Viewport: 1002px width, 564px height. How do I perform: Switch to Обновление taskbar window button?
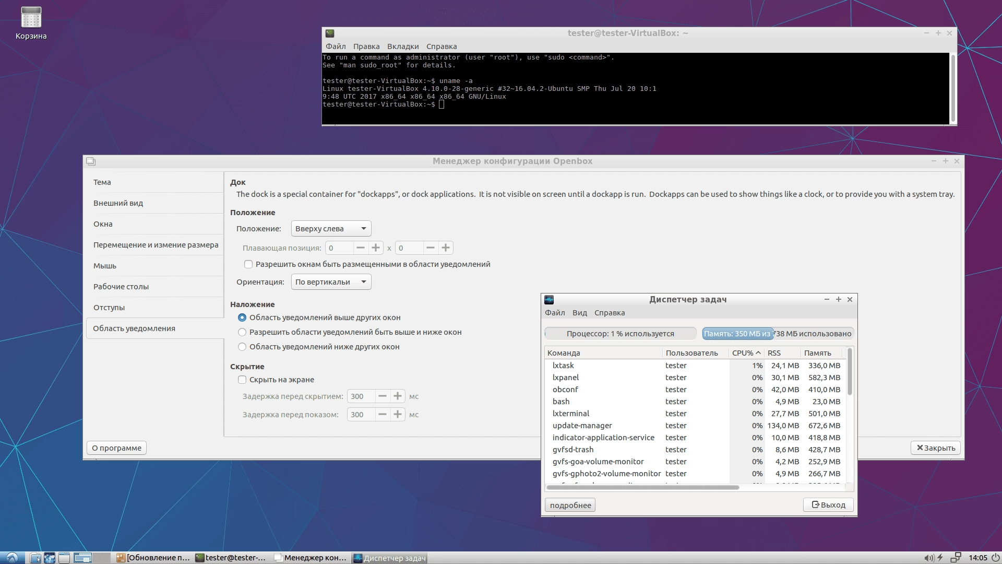[153, 558]
